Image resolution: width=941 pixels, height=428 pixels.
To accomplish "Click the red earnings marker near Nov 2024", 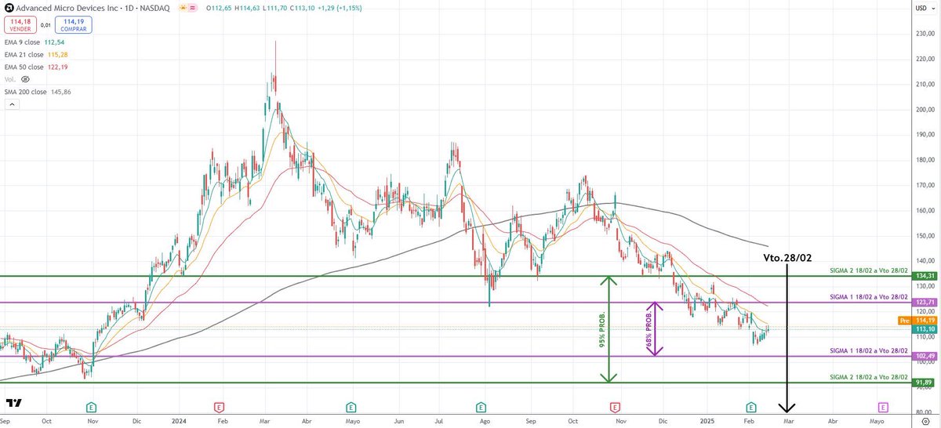I will coord(615,407).
